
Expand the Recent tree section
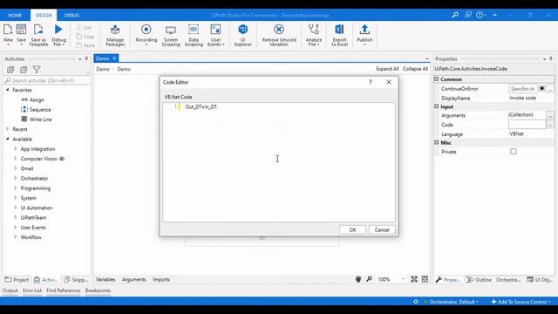pyautogui.click(x=8, y=129)
